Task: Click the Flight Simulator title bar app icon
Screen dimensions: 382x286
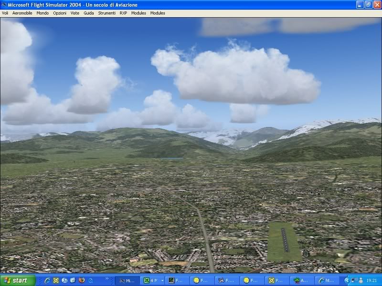Action: click(4, 5)
